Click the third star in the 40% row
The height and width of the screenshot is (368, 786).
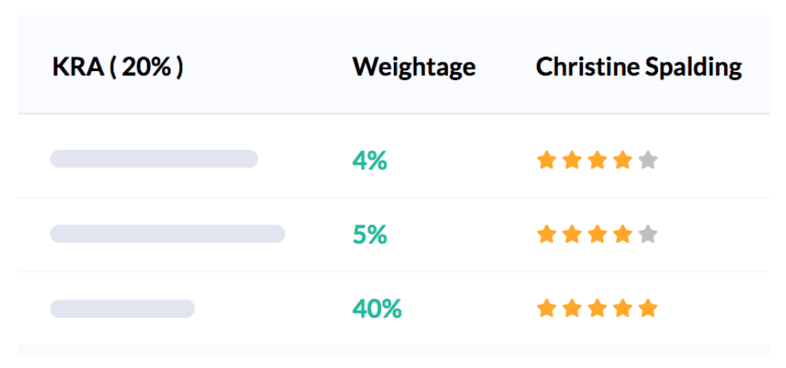pyautogui.click(x=597, y=309)
